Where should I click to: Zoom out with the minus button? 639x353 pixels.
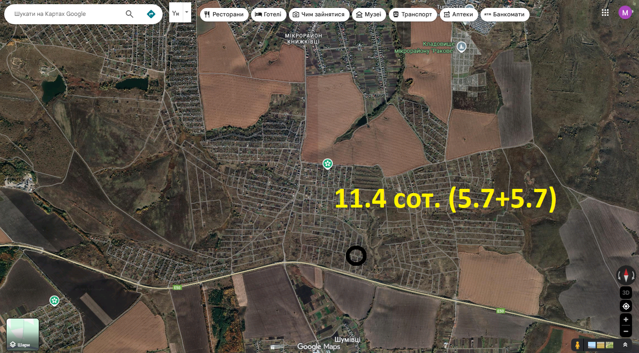(x=626, y=332)
